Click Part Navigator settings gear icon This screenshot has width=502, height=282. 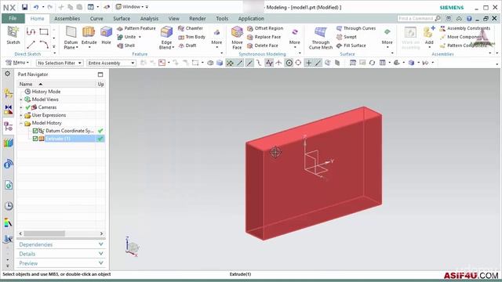pyautogui.click(x=7, y=74)
